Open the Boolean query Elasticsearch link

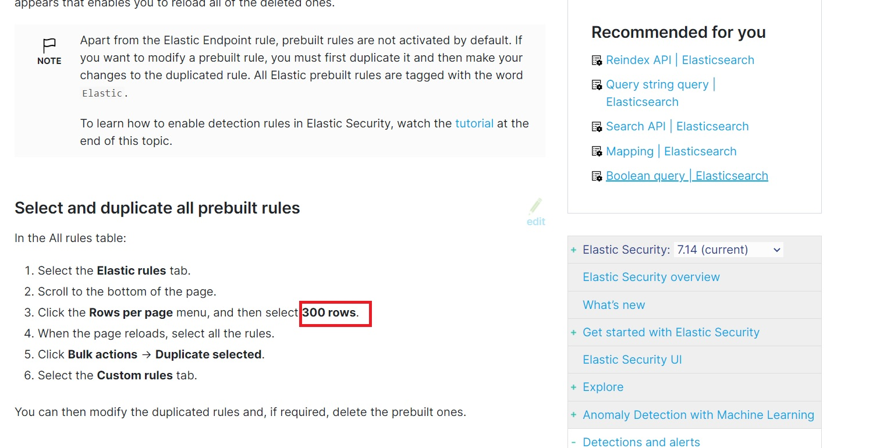click(687, 176)
